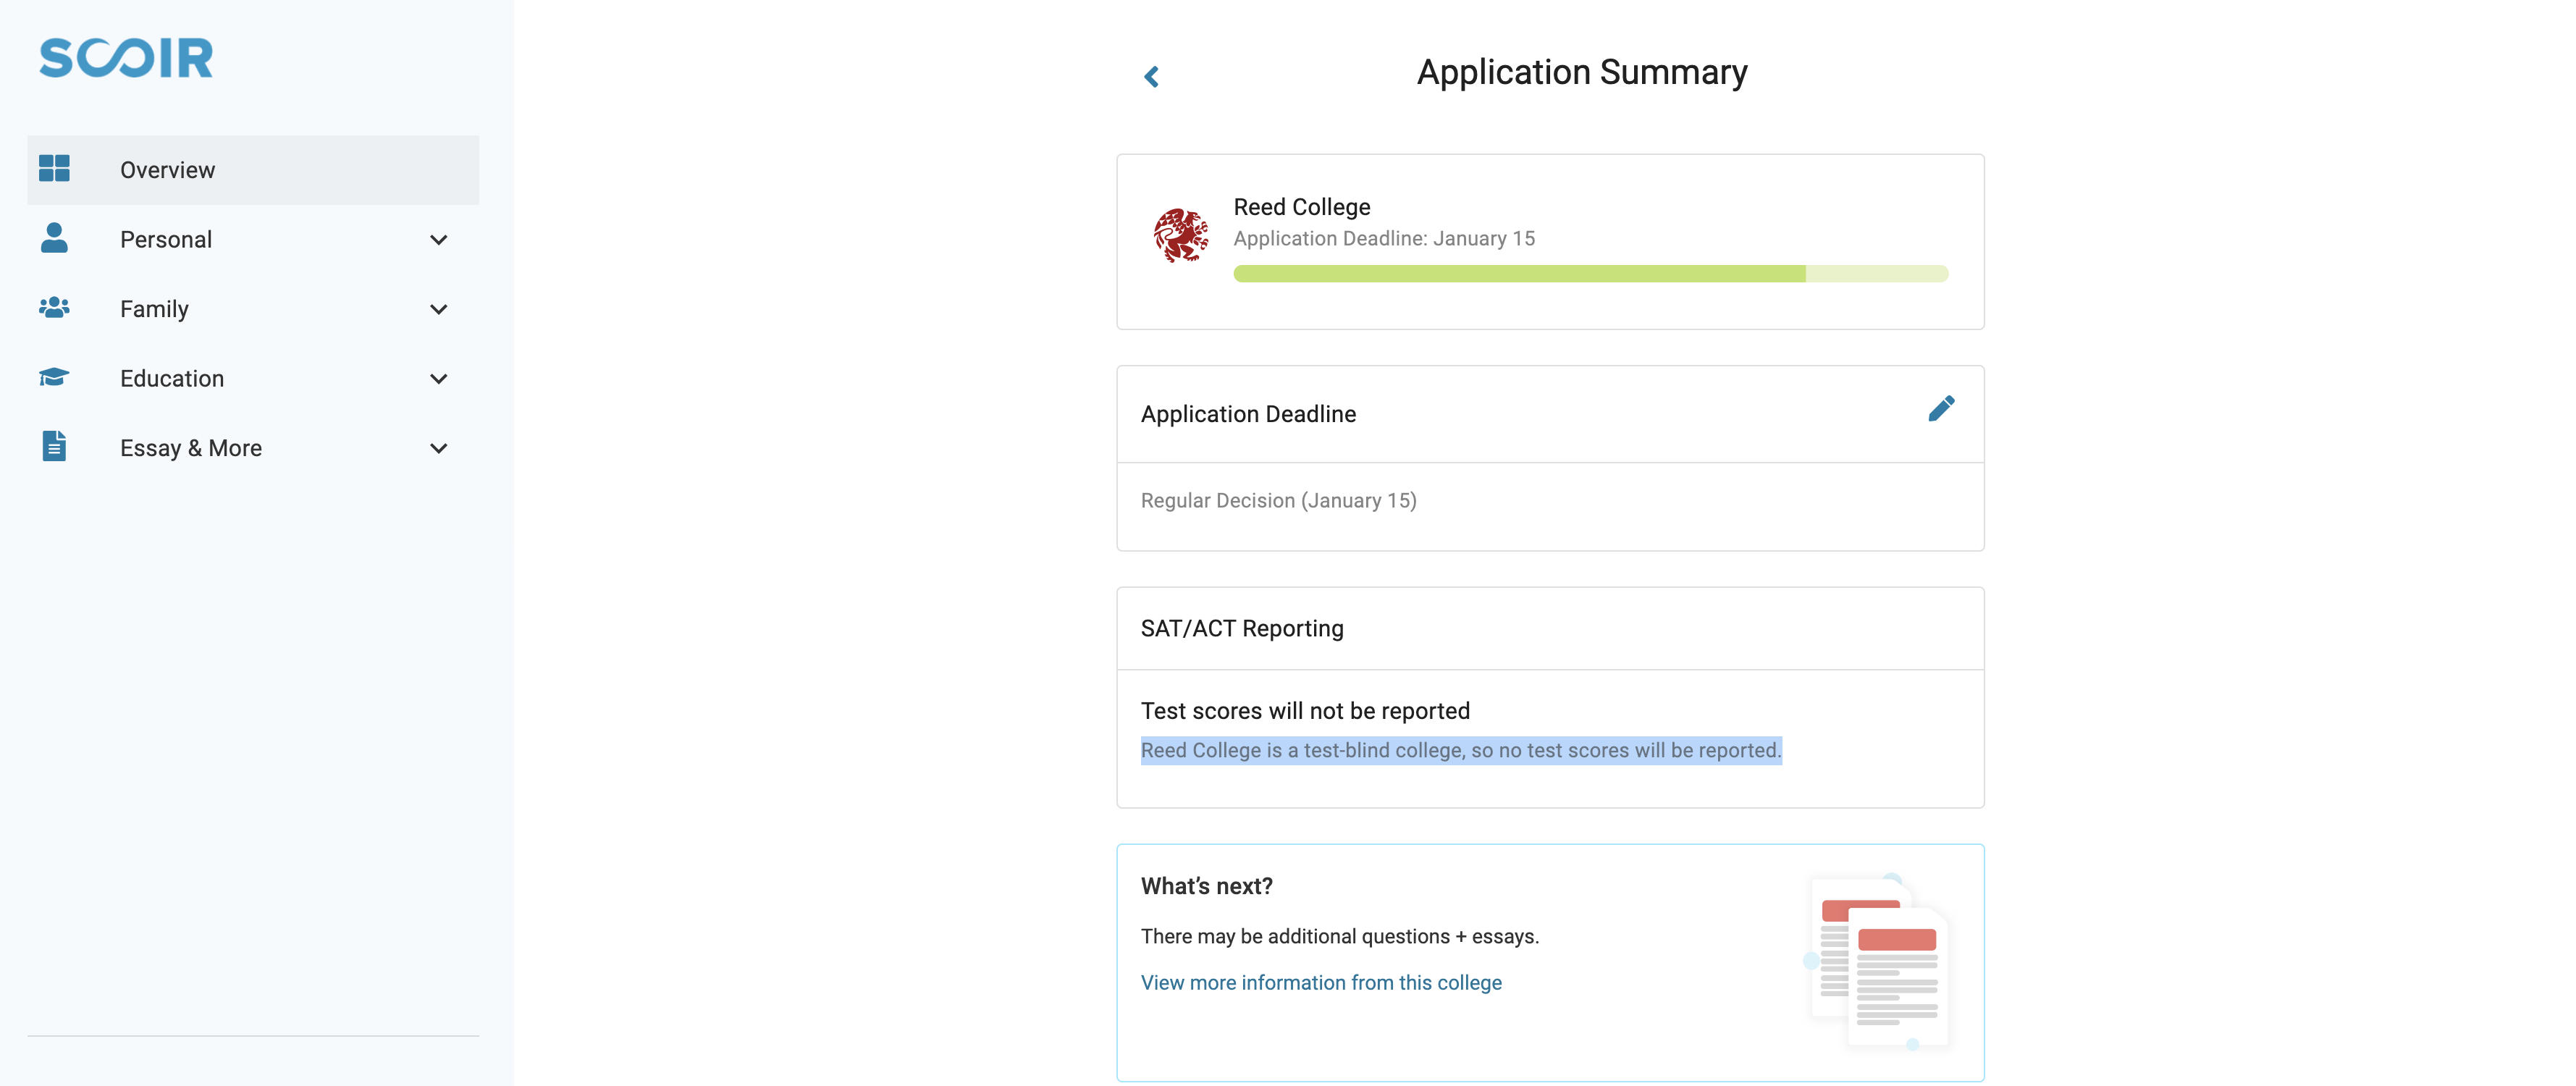Go back using the left chevron arrow
The width and height of the screenshot is (2576, 1086).
1151,77
